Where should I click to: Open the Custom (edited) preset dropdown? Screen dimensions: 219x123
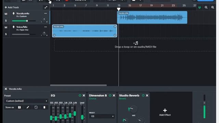[x=26, y=101]
